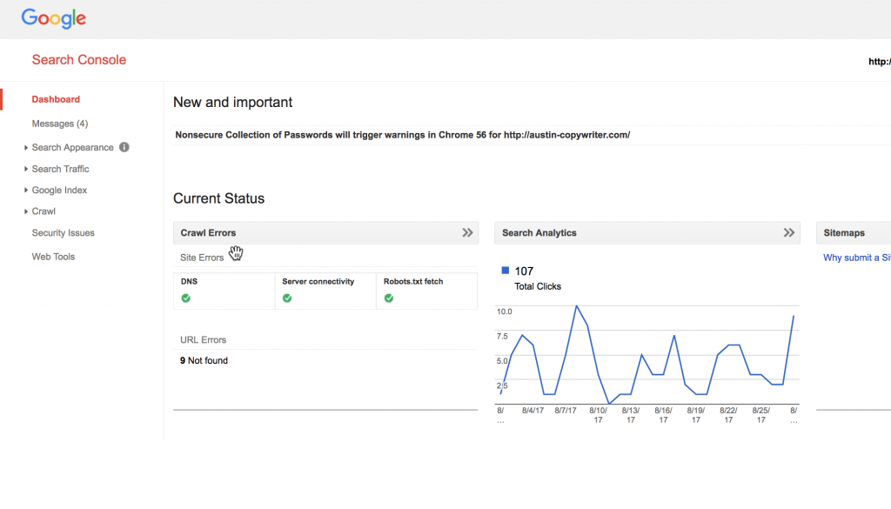The height and width of the screenshot is (509, 891).
Task: Click the 8/4/17 axis date label
Action: (533, 411)
